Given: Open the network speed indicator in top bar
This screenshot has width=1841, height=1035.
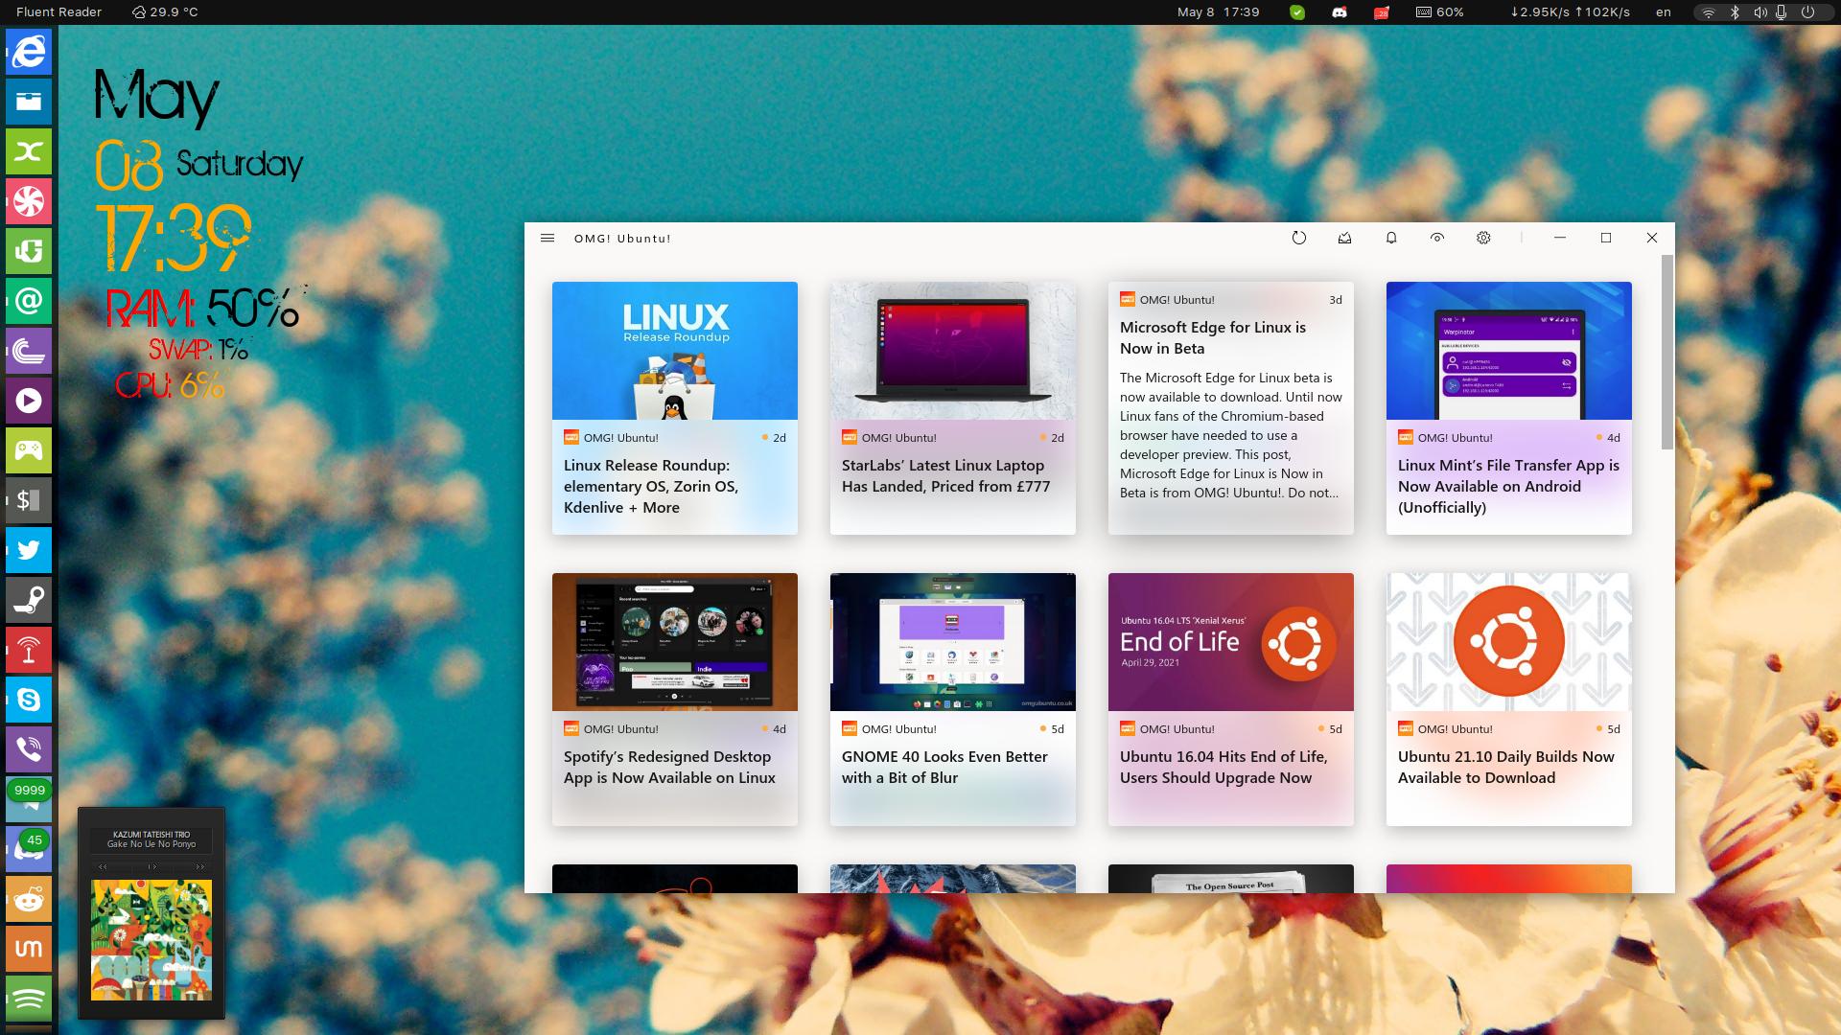Looking at the screenshot, I should [1571, 12].
